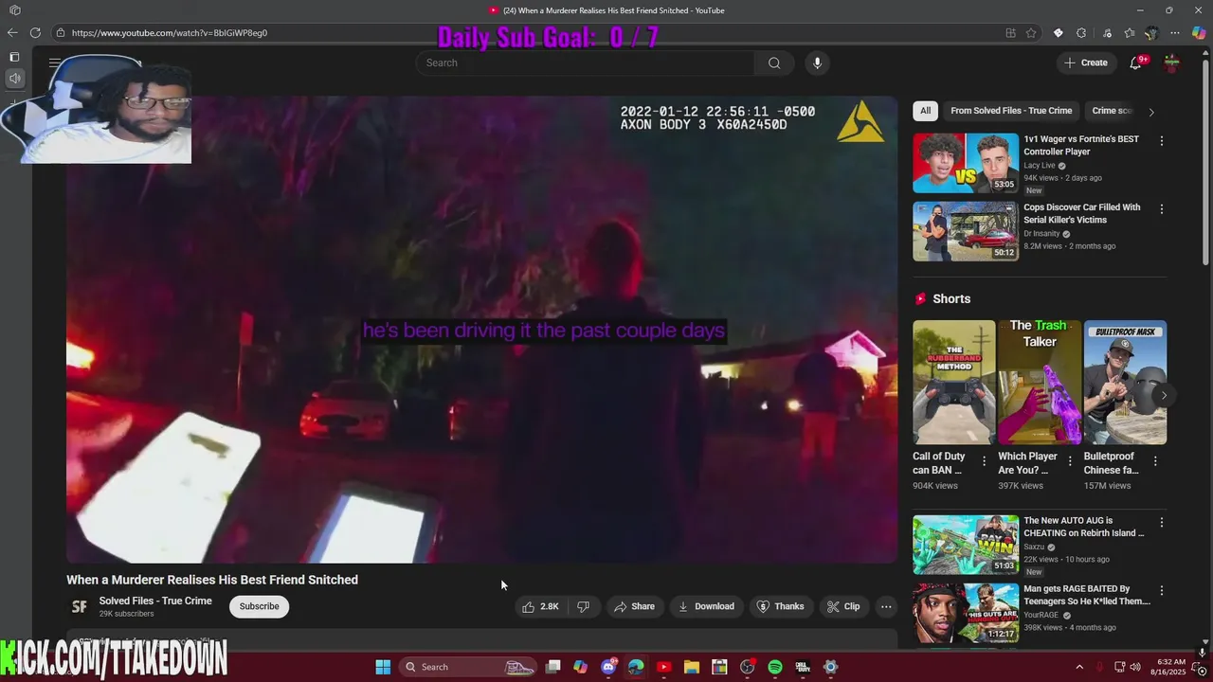
Task: Click the browser address bar URL
Action: click(170, 32)
